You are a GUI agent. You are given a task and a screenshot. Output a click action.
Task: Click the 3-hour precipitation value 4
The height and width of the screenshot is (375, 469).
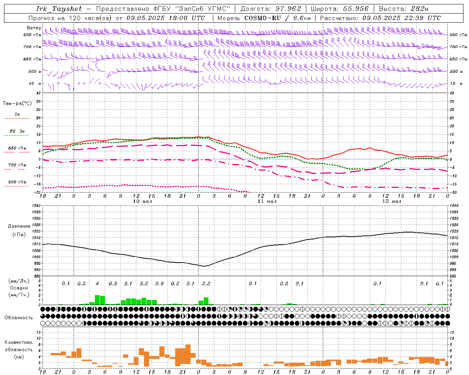[x=97, y=283]
